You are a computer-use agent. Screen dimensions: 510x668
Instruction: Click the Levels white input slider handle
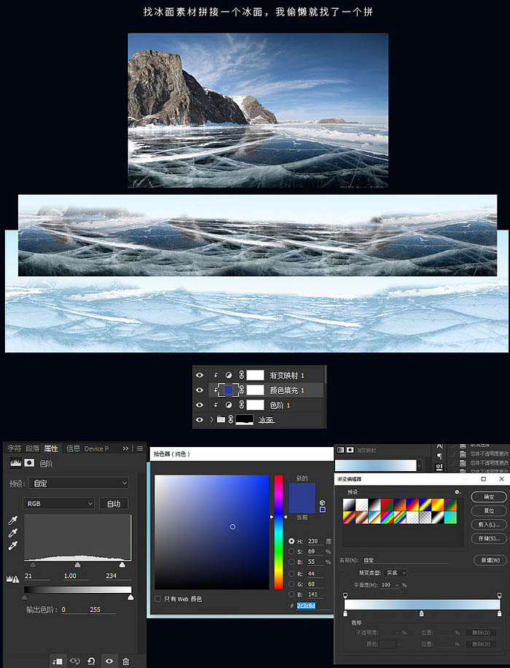[x=122, y=565]
